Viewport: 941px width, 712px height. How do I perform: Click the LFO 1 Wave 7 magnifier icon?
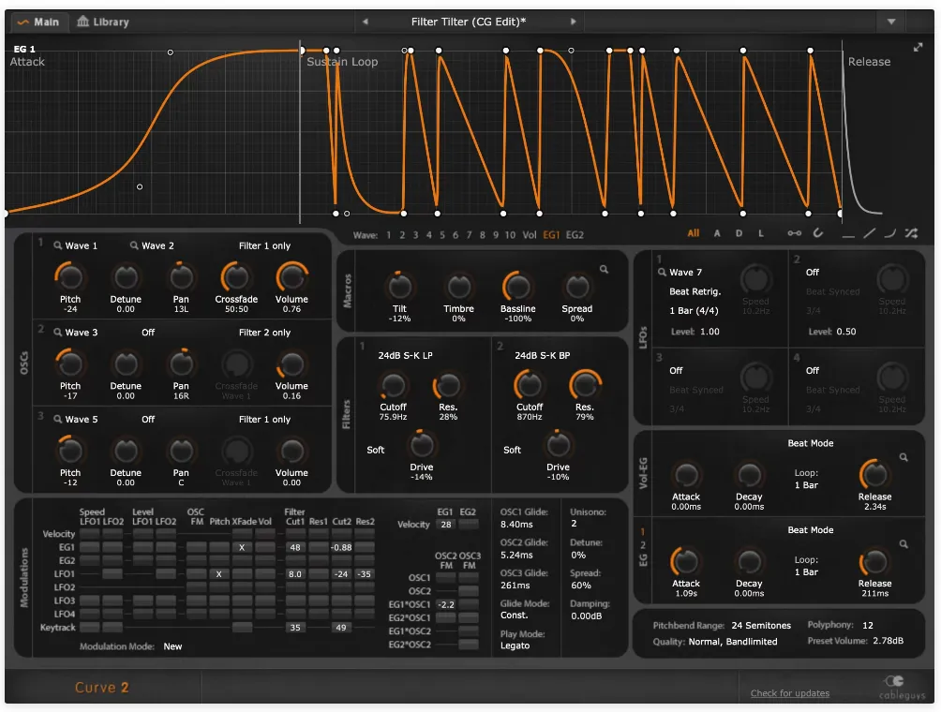click(662, 273)
